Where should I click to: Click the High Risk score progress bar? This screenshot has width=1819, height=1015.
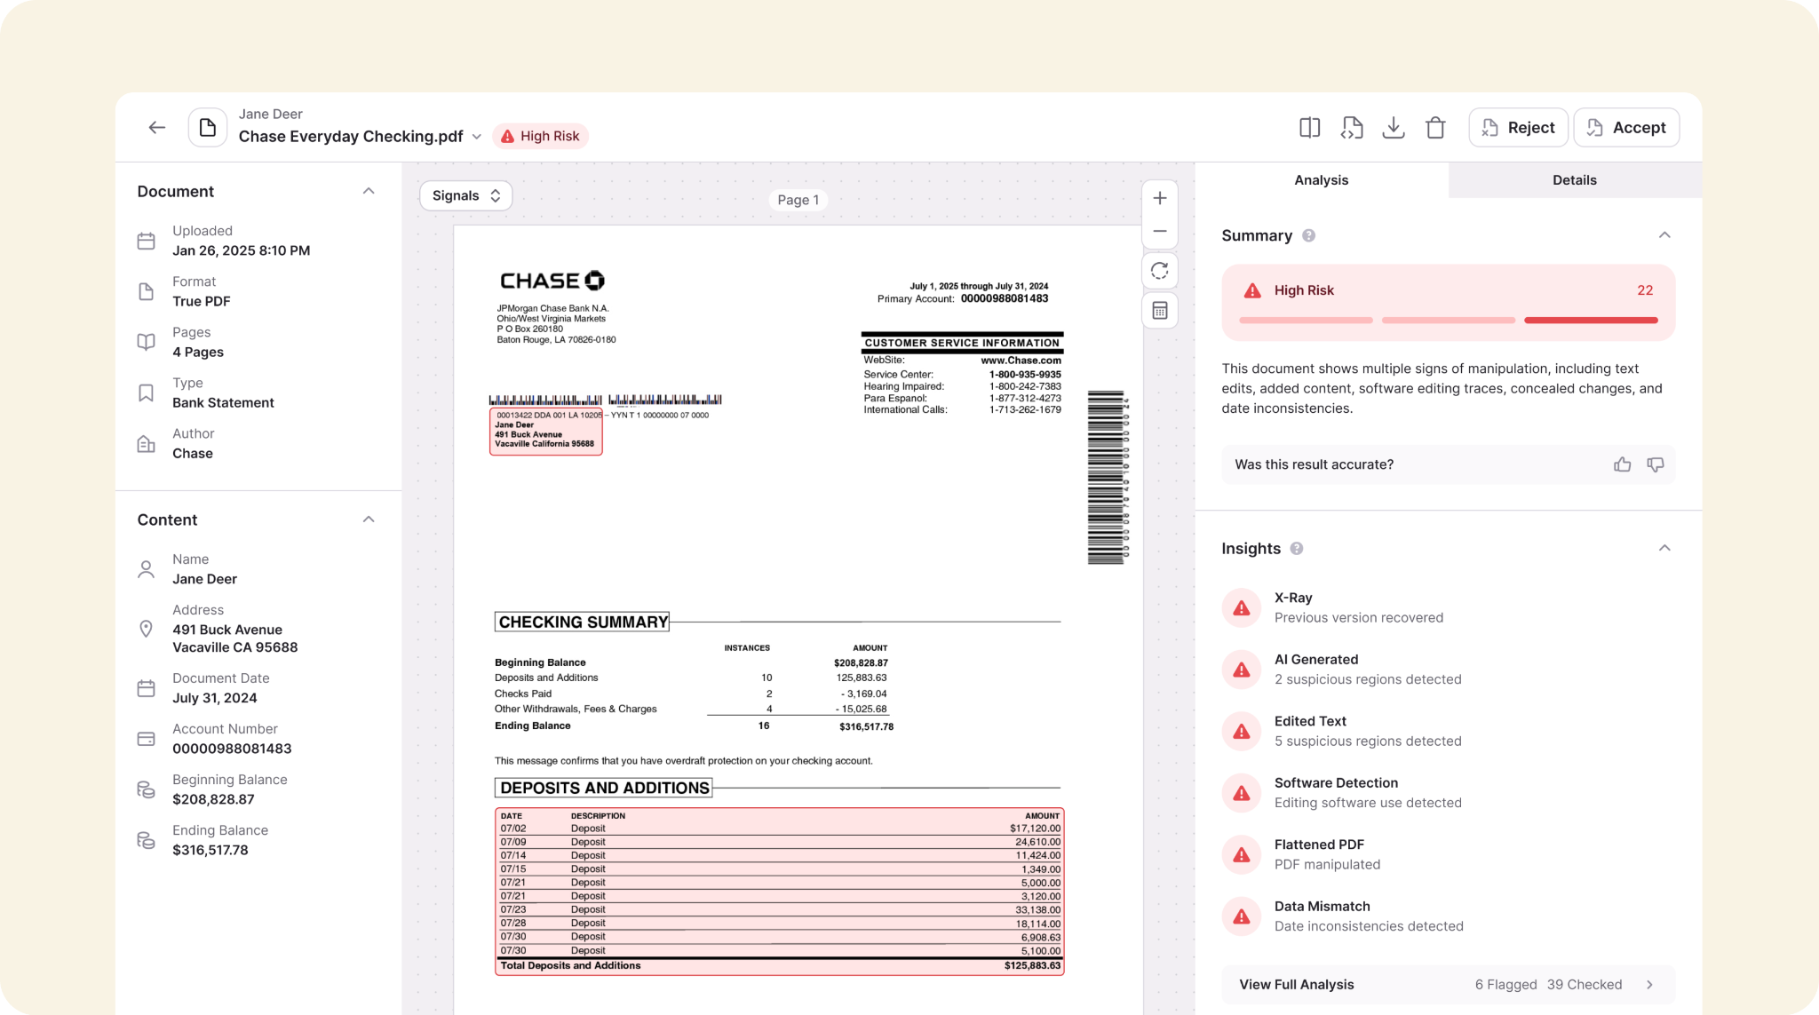tap(1448, 320)
